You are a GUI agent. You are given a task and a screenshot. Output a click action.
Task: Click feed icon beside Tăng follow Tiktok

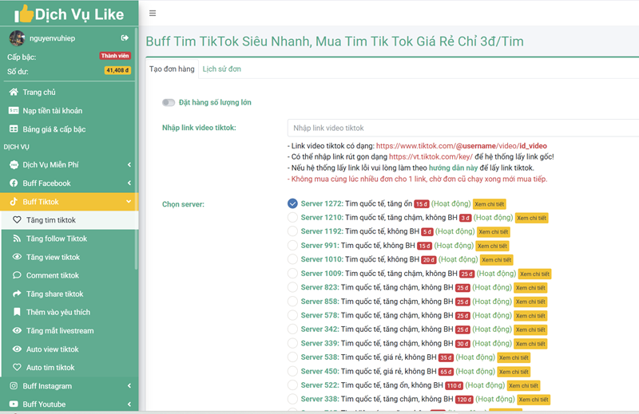[x=17, y=239]
